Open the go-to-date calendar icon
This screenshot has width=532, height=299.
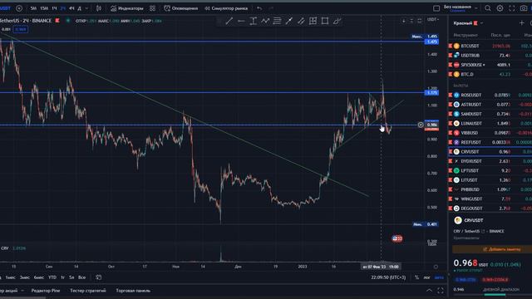coord(98,277)
